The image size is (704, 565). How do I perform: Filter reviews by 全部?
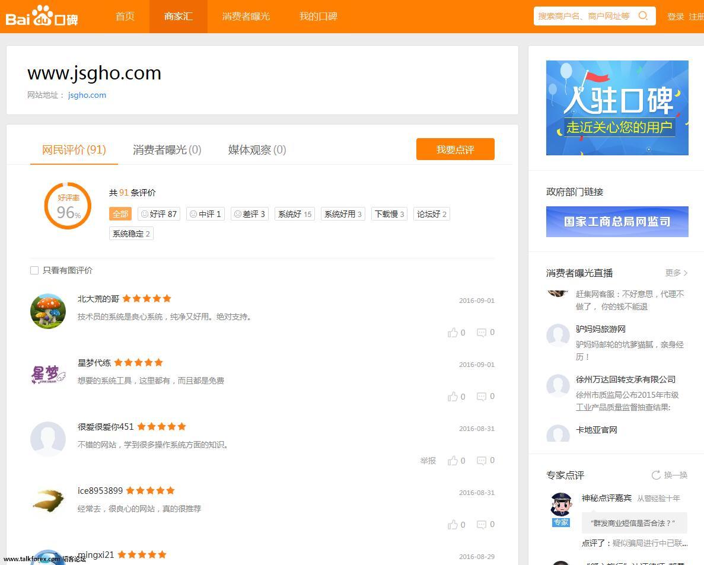(120, 214)
